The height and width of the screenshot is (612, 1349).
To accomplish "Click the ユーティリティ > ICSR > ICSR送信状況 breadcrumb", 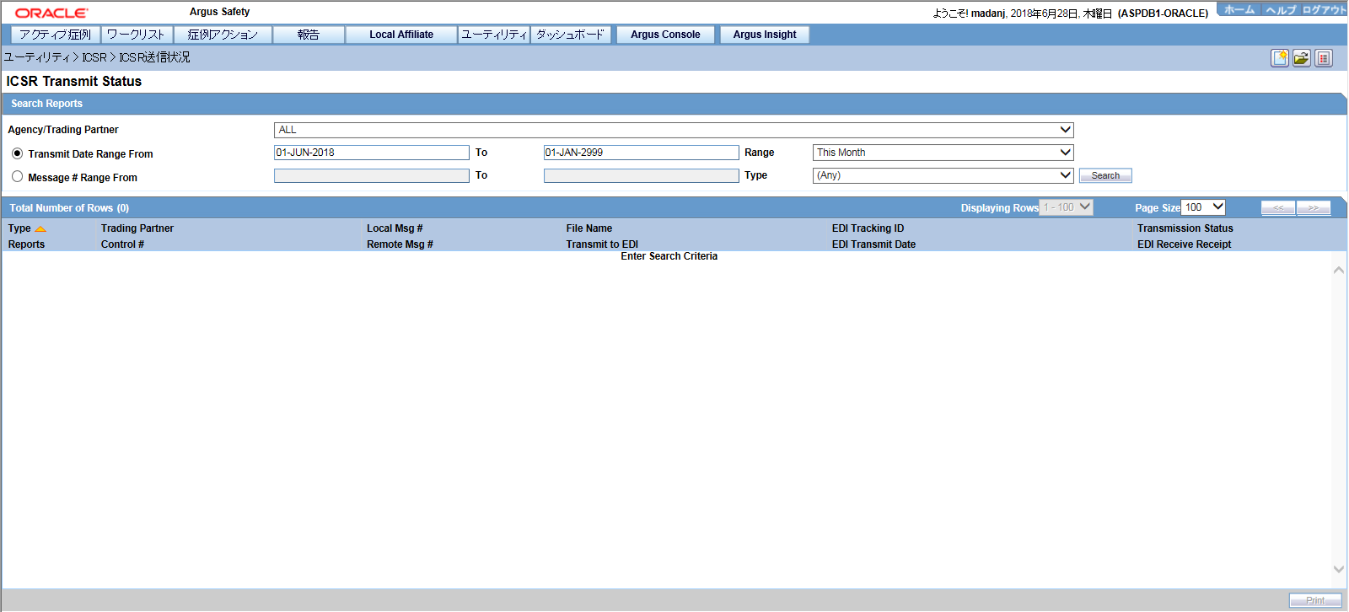I will 97,57.
